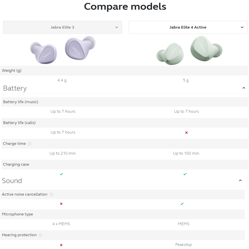Image resolution: width=249 pixels, height=249 pixels.
Task: Click the Battery section heading
Action: (x=15, y=89)
